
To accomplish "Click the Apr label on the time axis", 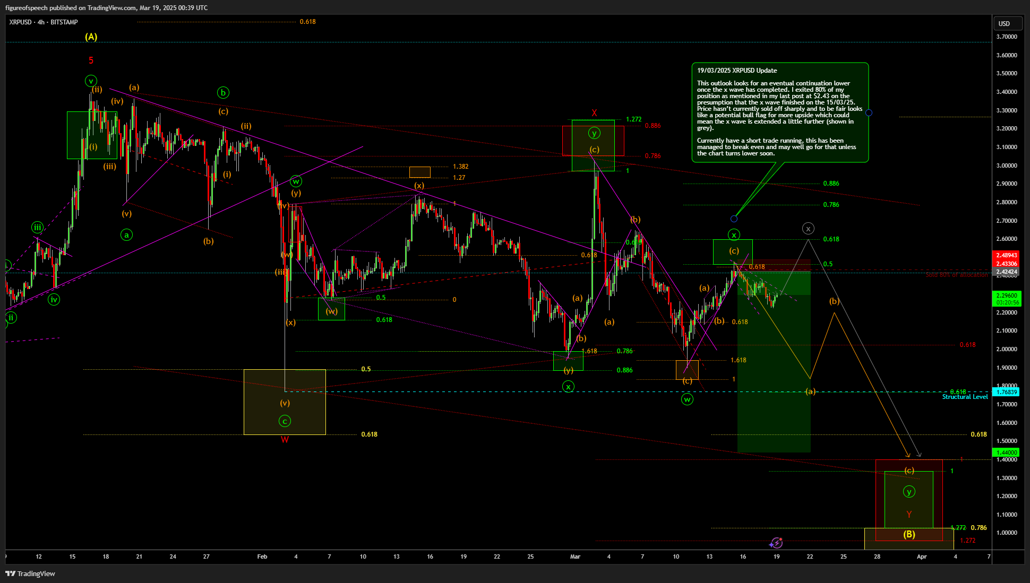I will pos(922,556).
